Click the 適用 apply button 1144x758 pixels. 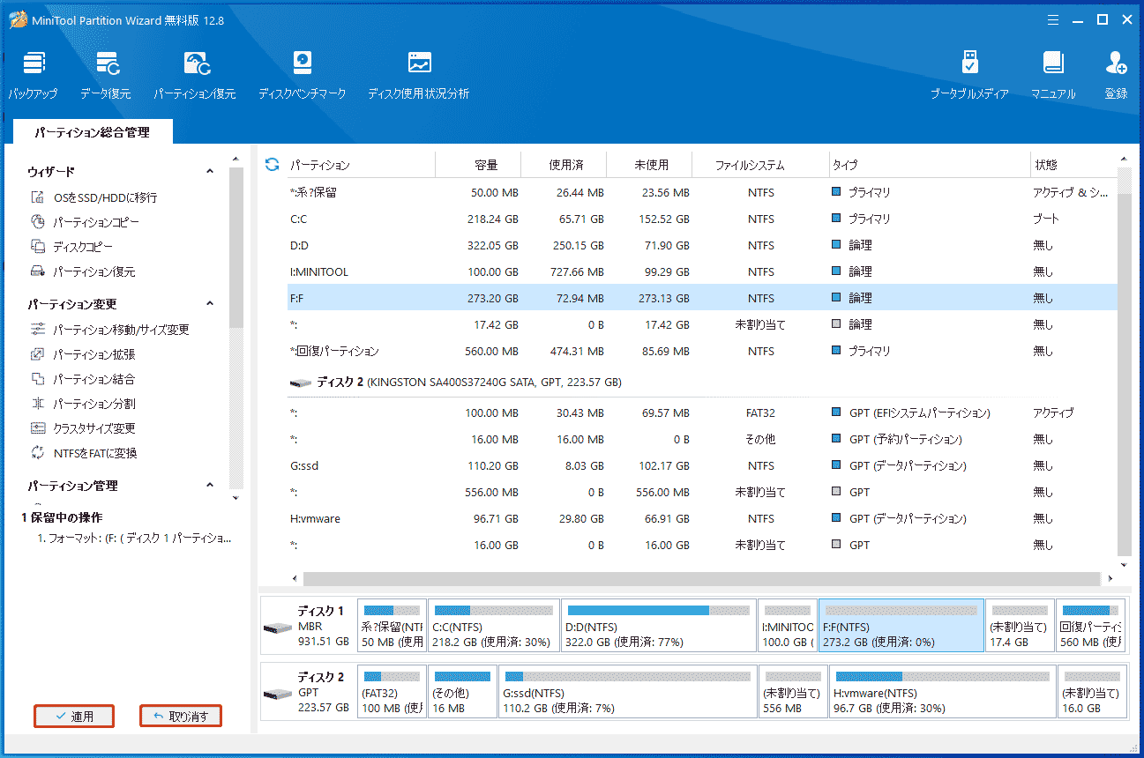74,717
